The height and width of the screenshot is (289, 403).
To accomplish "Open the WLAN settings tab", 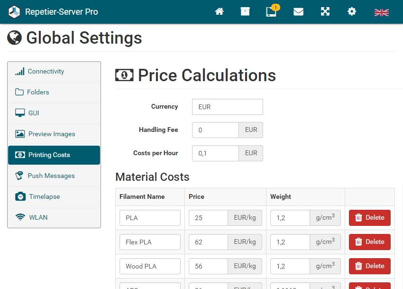I will point(54,217).
